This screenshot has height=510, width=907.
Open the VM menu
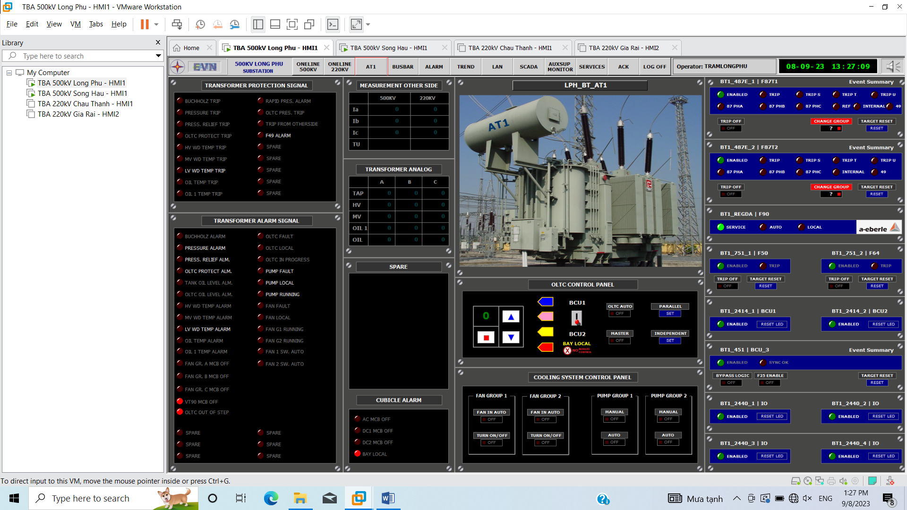point(75,24)
